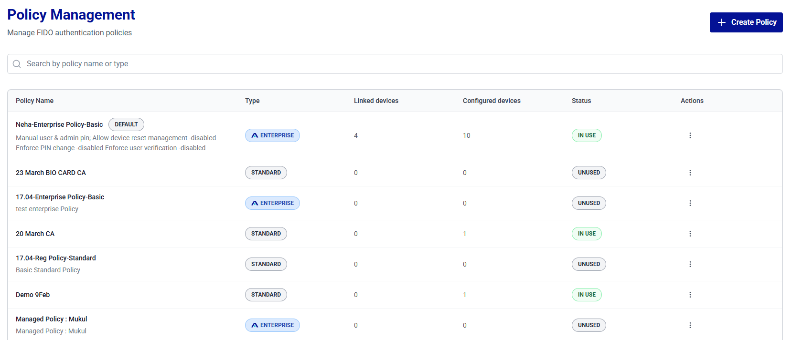Click the DEFAULT badge on Neha-Enterprise policy

click(126, 124)
